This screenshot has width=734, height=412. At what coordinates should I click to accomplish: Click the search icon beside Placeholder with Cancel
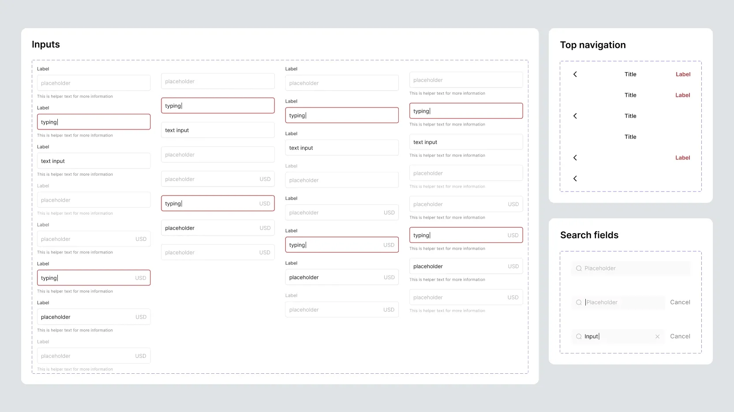579,302
